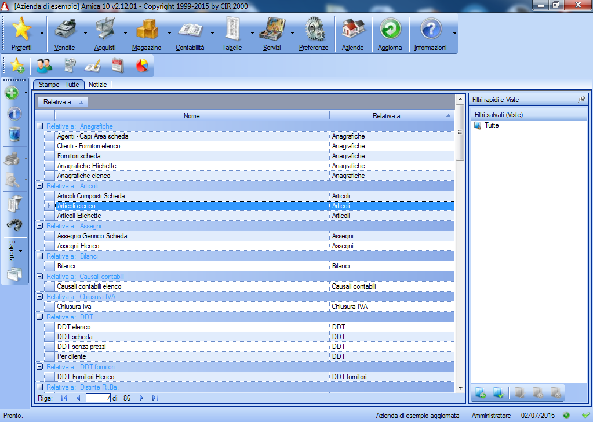Collapse the DDT fornitori group

pos(40,367)
